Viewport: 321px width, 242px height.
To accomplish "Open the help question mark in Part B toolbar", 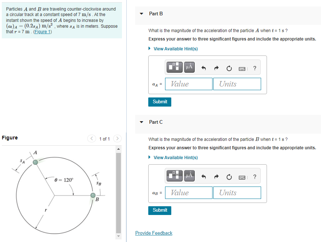I will coord(255,67).
